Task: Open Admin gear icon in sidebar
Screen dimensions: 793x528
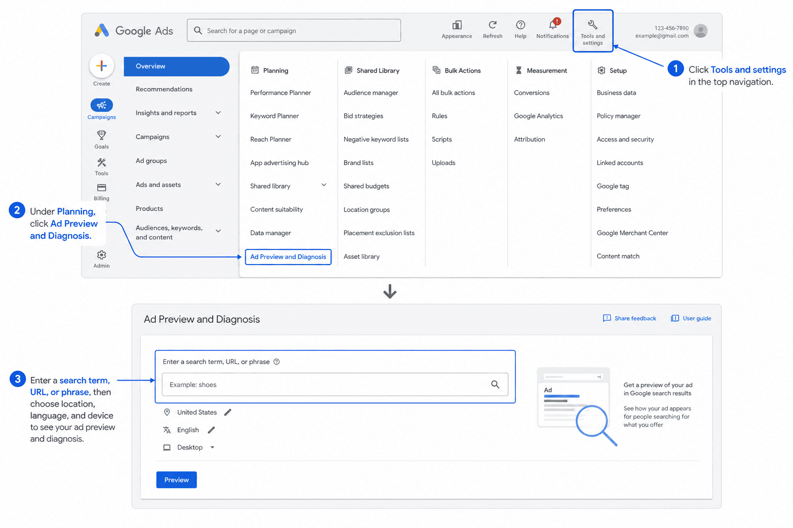Action: (x=102, y=255)
